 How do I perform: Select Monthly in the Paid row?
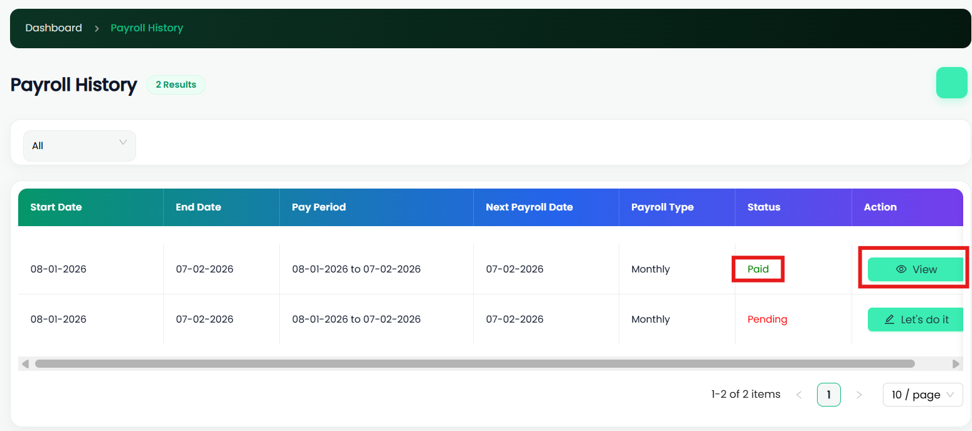(x=651, y=269)
